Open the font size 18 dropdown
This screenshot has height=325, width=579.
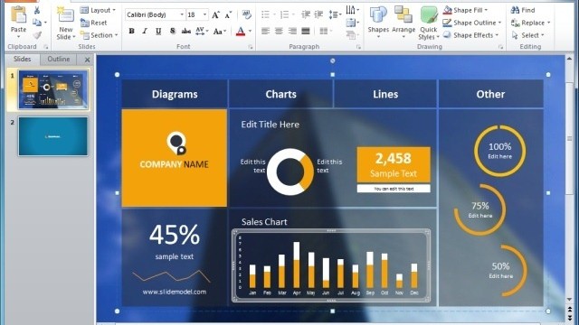click(205, 14)
